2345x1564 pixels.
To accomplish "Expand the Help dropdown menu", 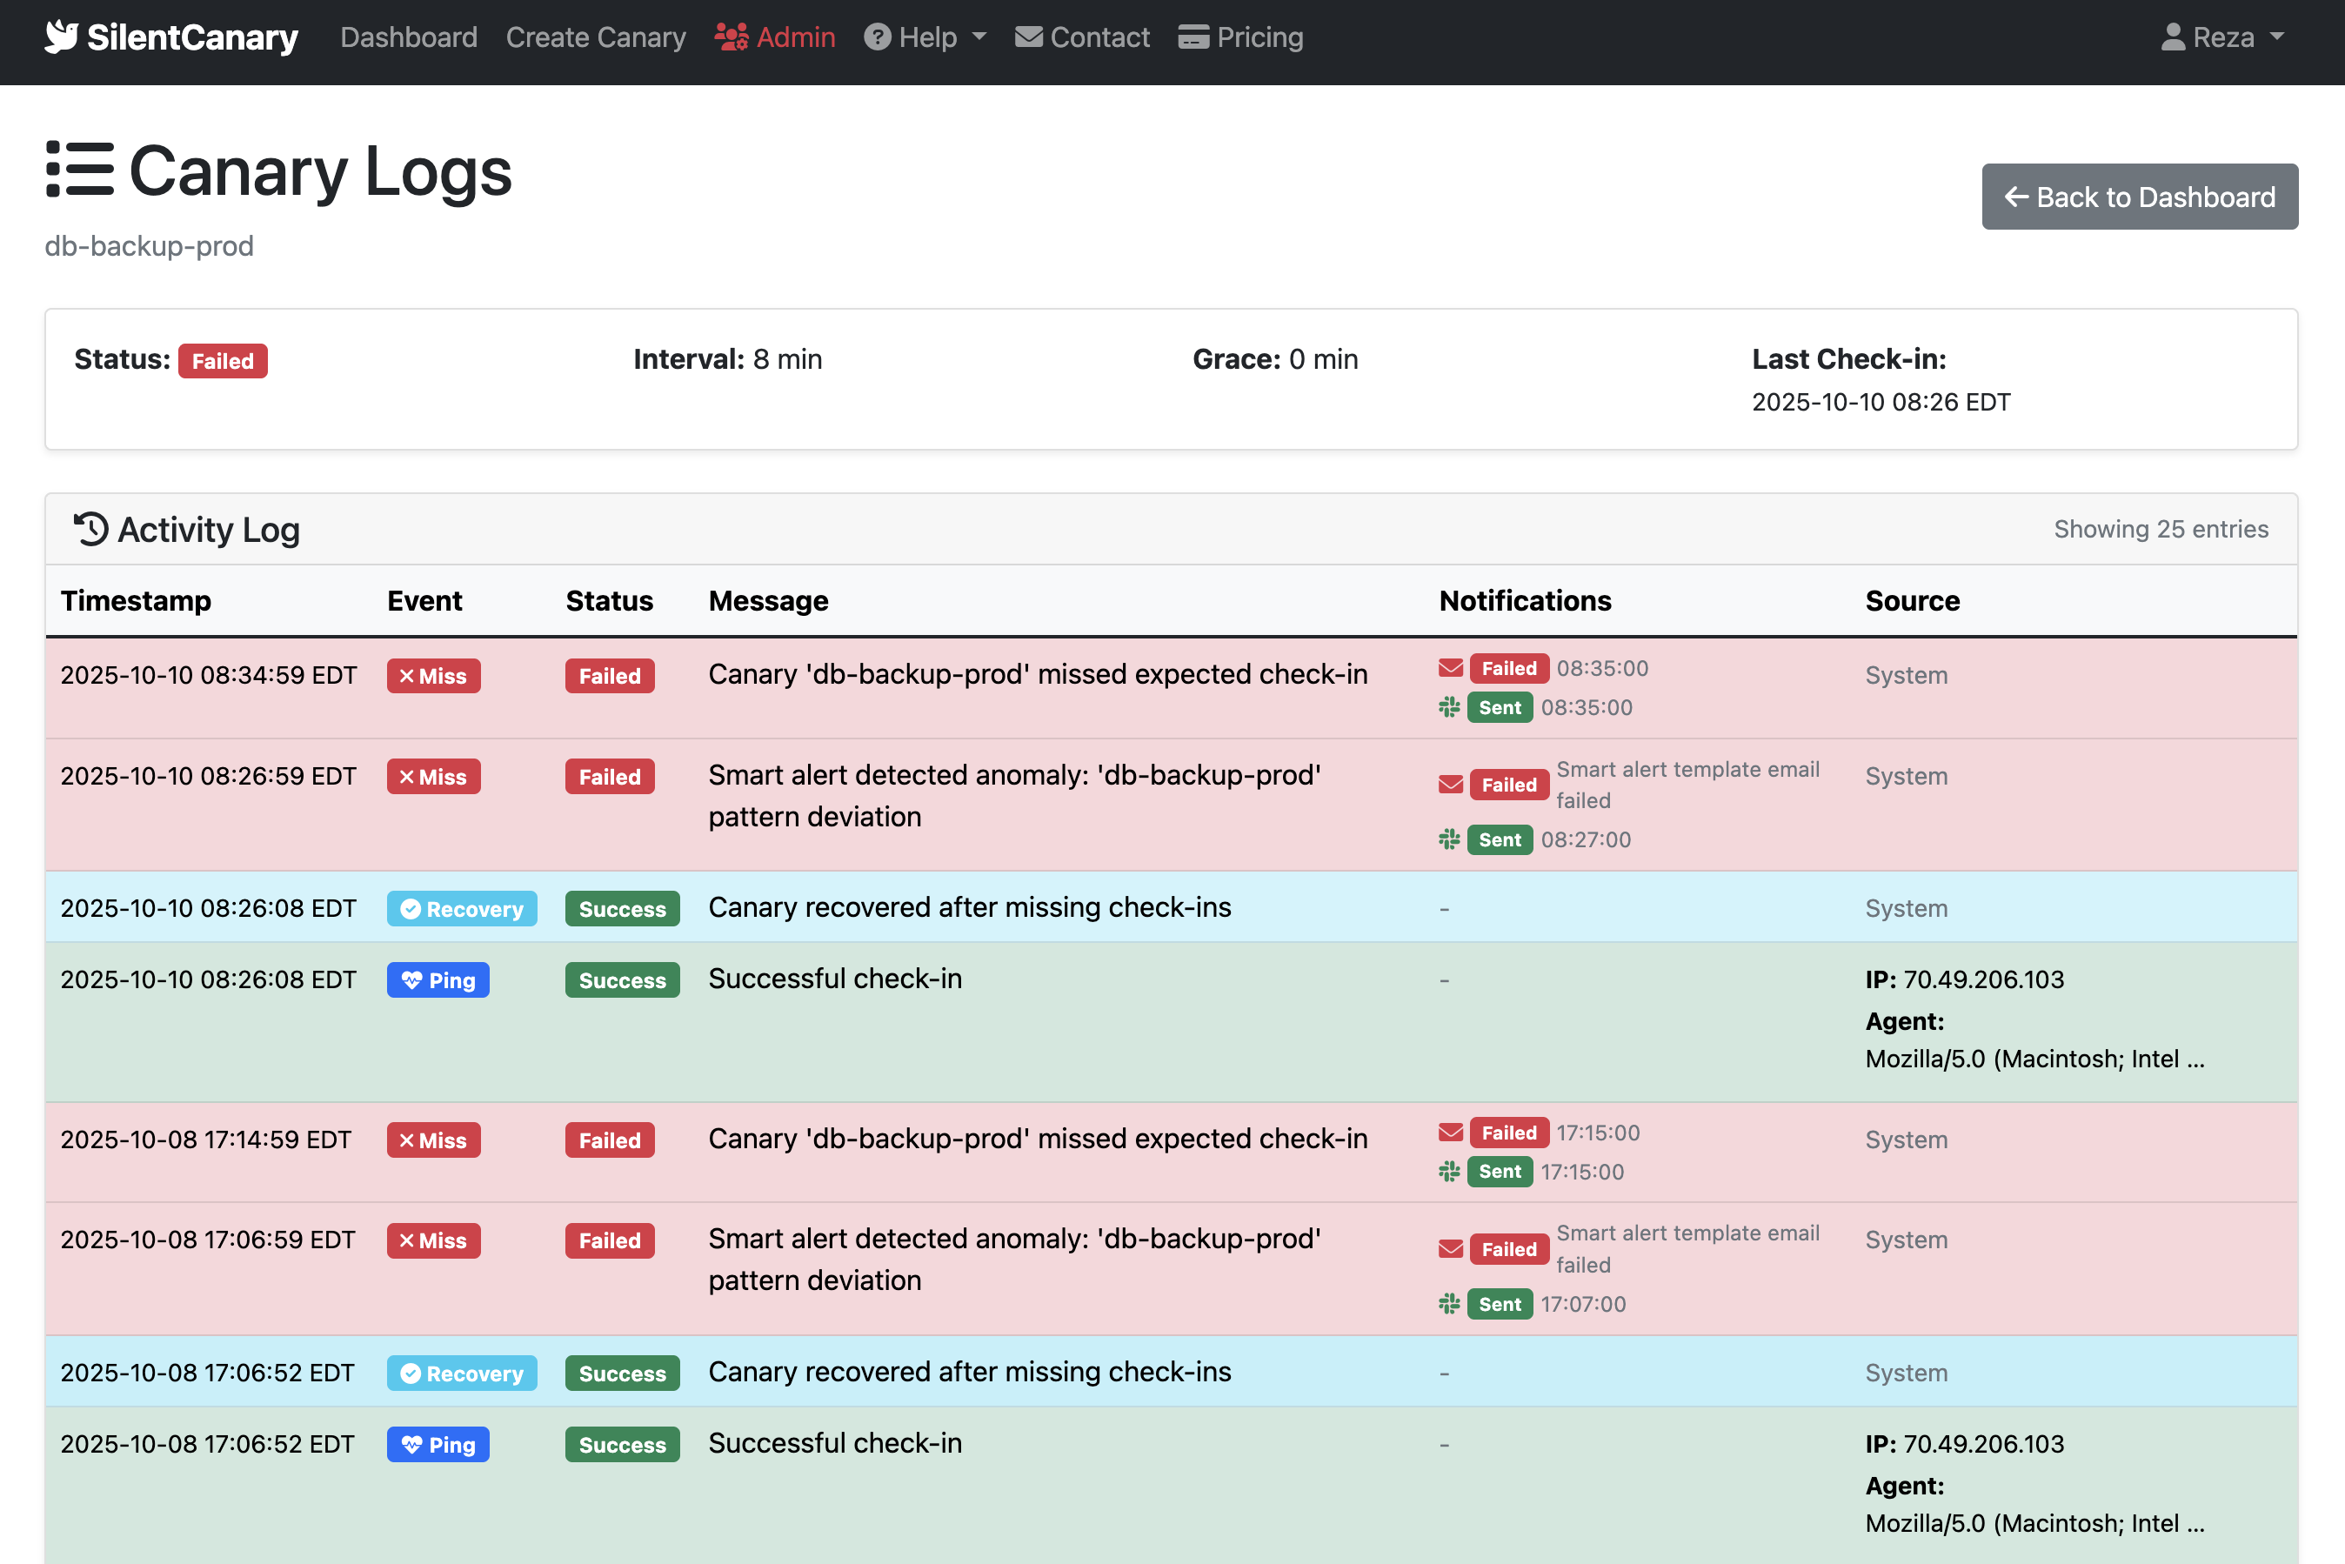I will click(925, 38).
